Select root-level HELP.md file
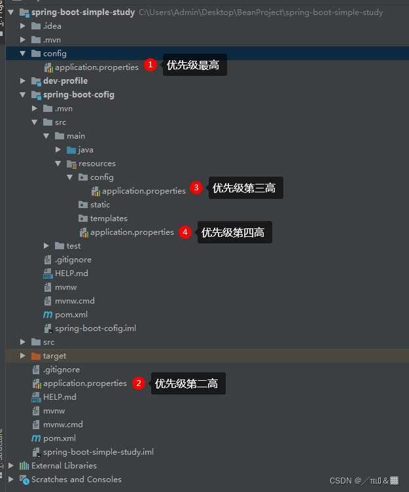 [x=60, y=397]
